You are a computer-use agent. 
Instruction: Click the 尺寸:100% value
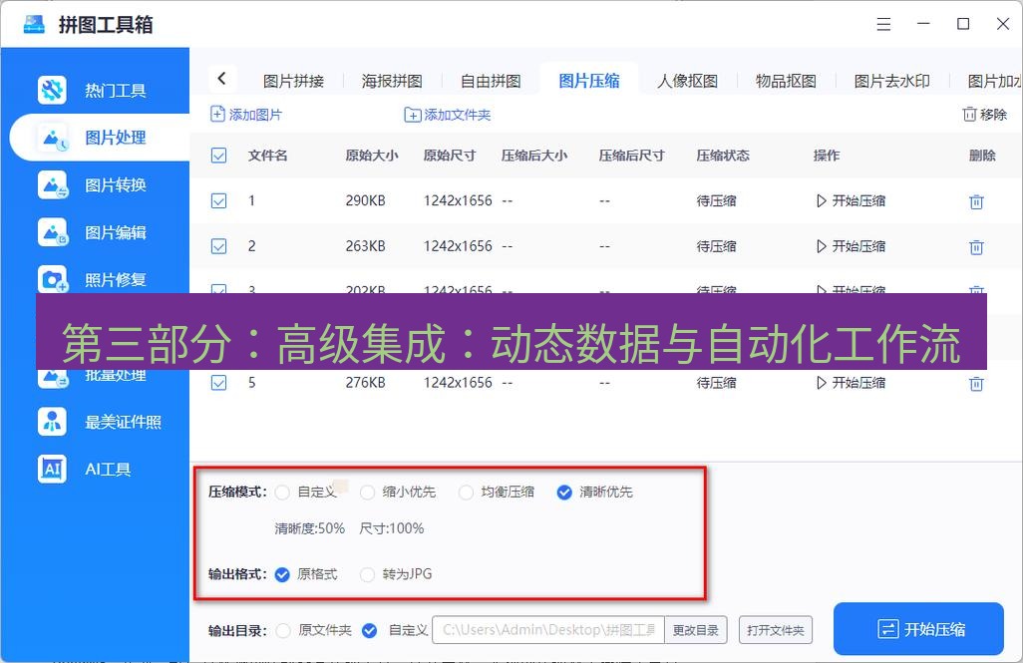point(392,528)
